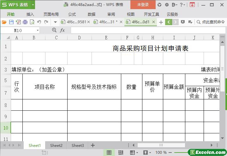Print the spreadsheet with the printer icon
This screenshot has width=227, height=156.
pos(25,22)
